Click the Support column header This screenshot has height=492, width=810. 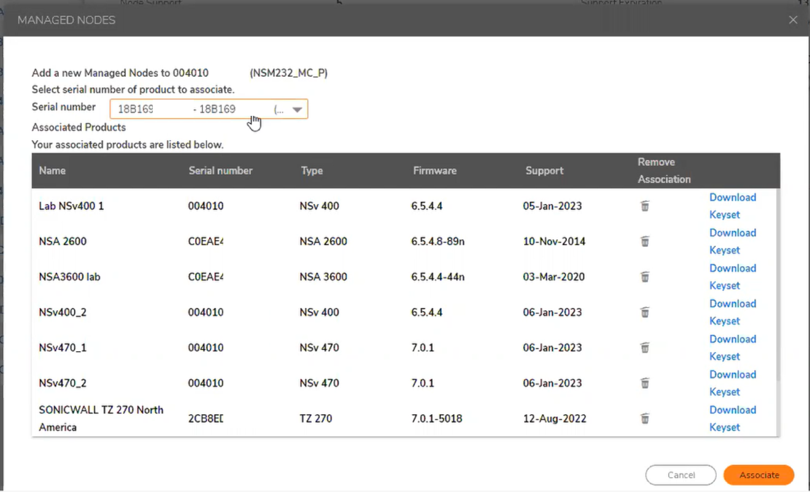point(544,171)
